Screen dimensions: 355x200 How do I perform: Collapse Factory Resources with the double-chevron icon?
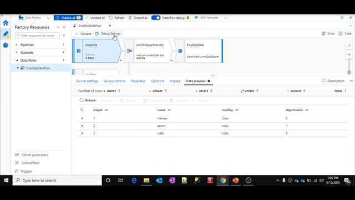tap(64, 27)
